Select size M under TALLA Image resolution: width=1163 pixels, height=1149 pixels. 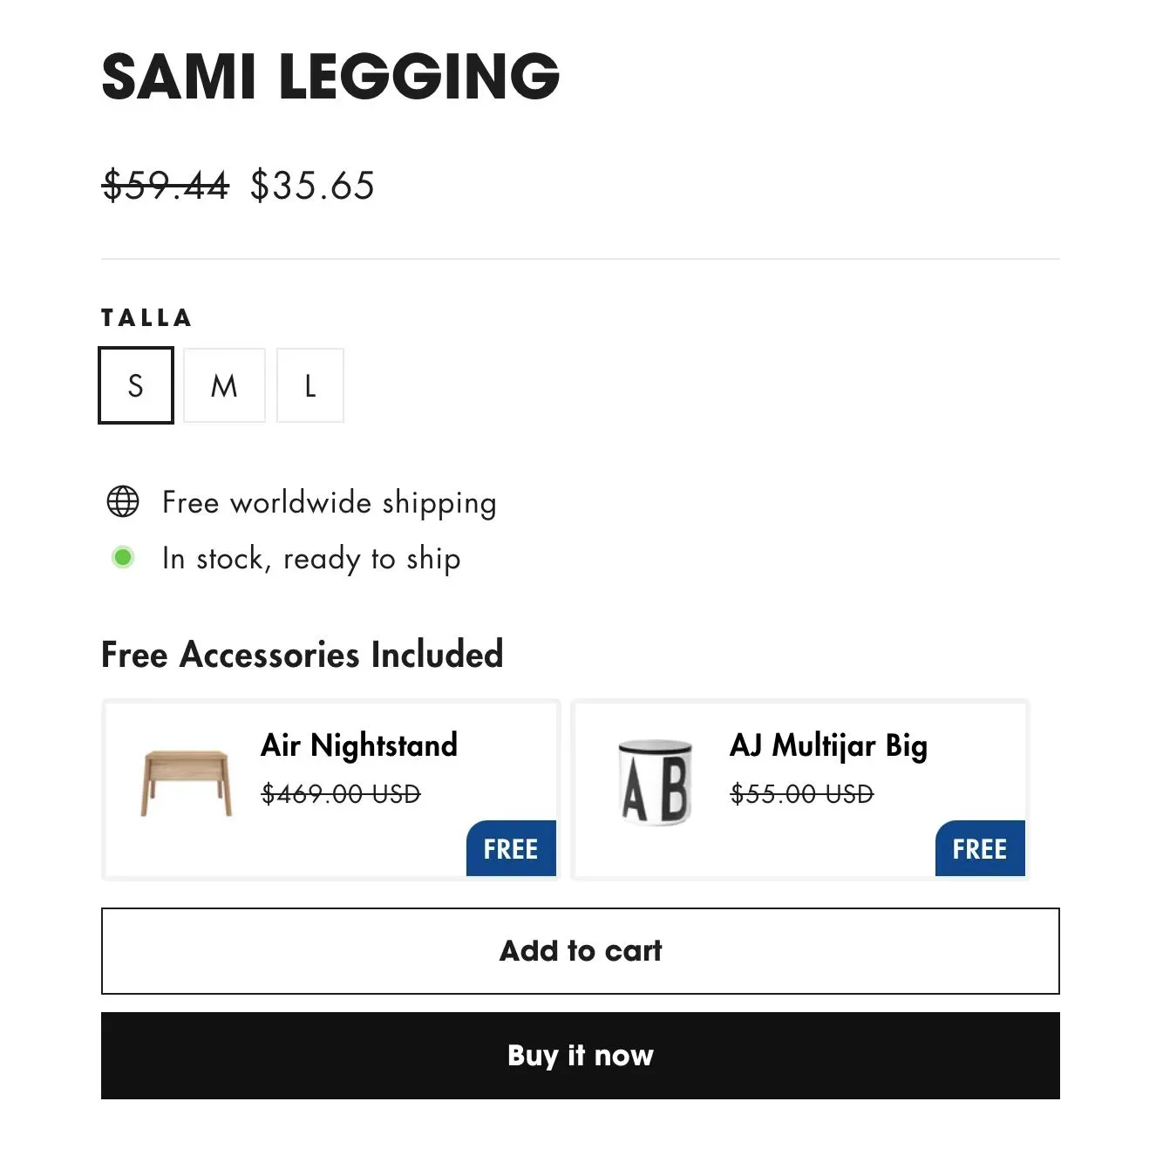point(224,385)
